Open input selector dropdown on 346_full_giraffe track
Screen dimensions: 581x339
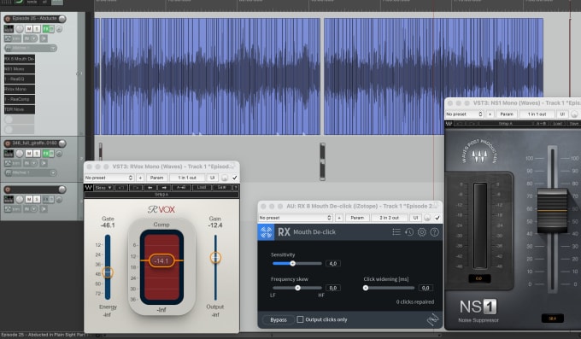31,172
